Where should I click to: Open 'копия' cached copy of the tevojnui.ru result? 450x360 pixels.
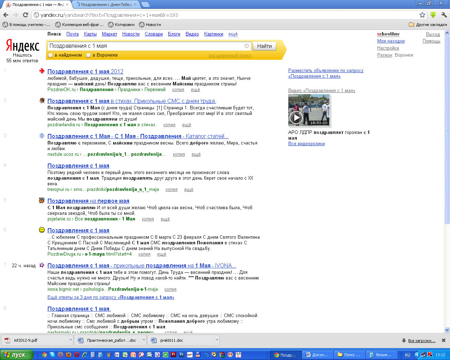coord(172,189)
